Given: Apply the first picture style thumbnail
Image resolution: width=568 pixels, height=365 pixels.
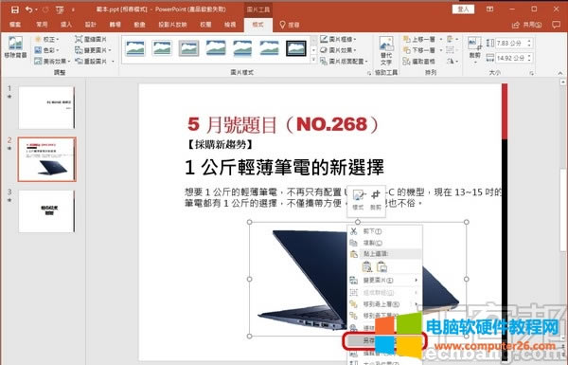Looking at the screenshot, I should tap(135, 48).
